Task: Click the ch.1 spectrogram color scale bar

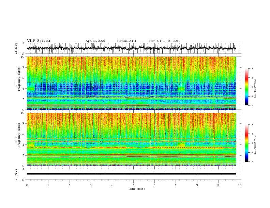Action: pos(246,87)
